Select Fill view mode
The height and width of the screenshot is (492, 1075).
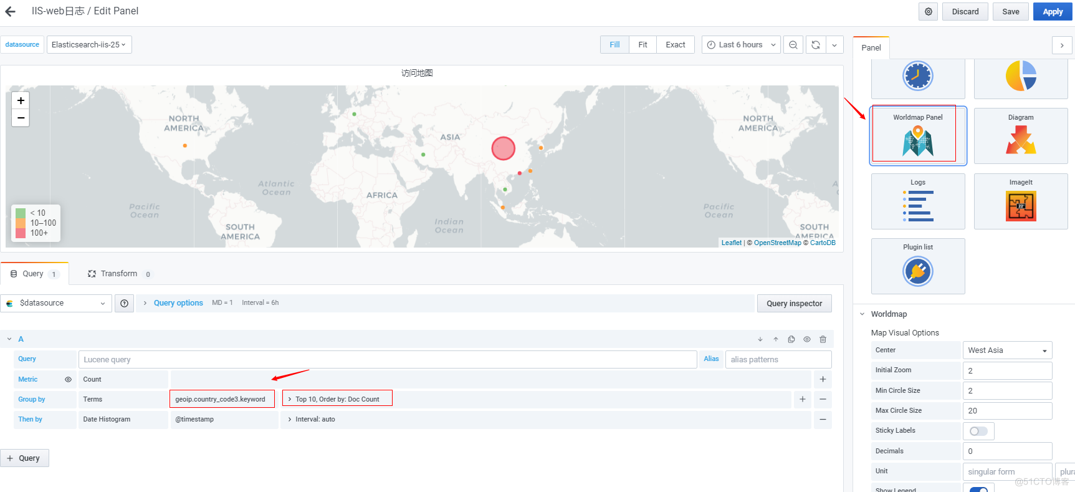614,45
